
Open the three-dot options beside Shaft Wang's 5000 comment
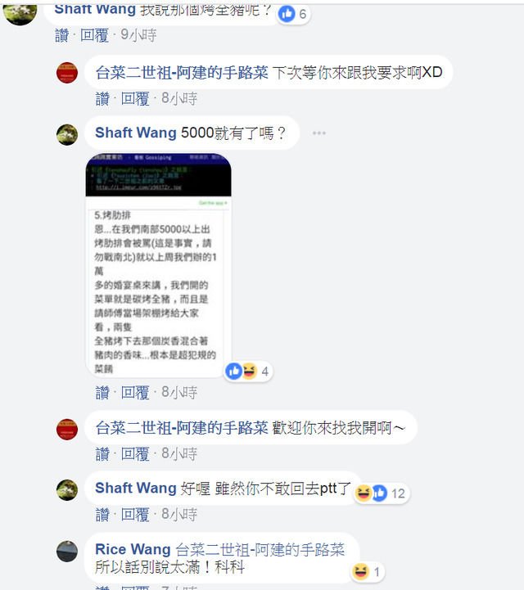(x=318, y=133)
